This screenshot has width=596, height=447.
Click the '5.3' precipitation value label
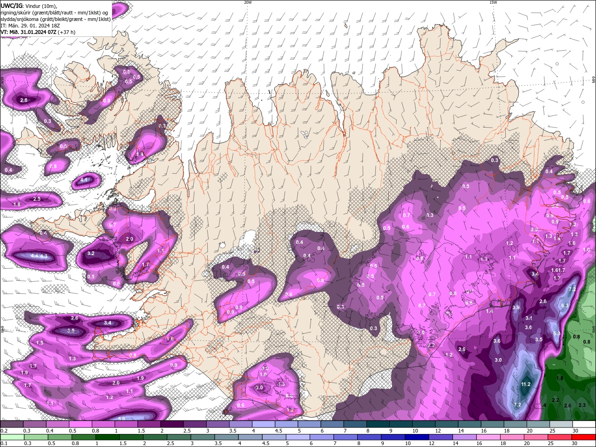(557, 333)
